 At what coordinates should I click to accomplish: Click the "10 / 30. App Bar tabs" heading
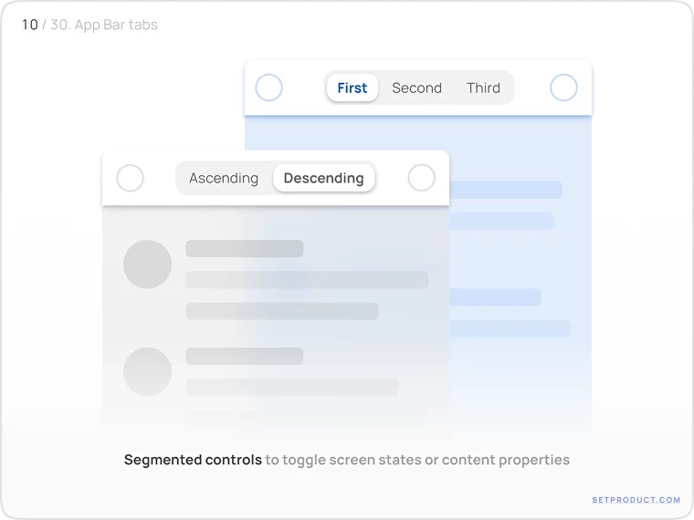(89, 25)
